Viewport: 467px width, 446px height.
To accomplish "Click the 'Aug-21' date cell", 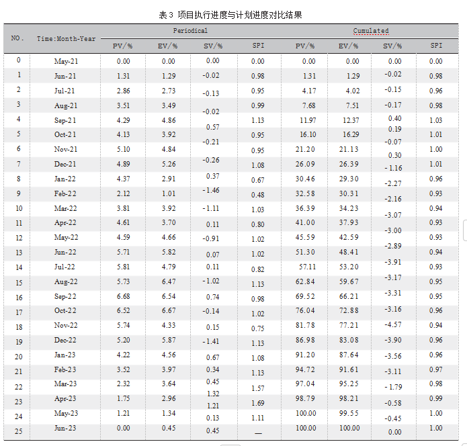I will (66, 105).
